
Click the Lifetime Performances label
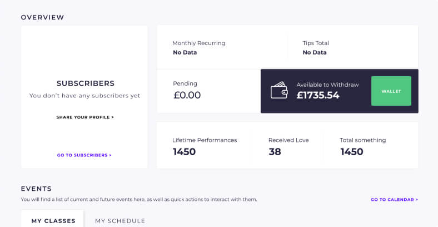pos(205,140)
